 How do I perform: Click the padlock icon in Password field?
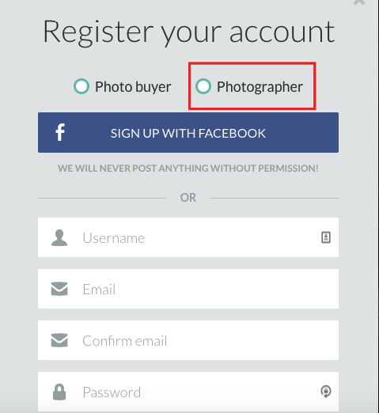(59, 392)
